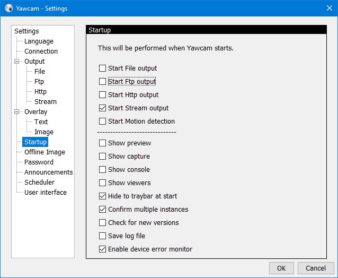The height and width of the screenshot is (278, 338).
Task: Uncheck Start Stream output
Action: pyautogui.click(x=102, y=108)
